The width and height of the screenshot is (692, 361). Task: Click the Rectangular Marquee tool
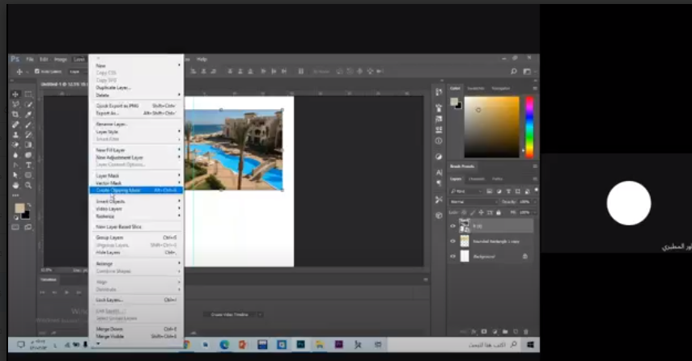pyautogui.click(x=28, y=94)
